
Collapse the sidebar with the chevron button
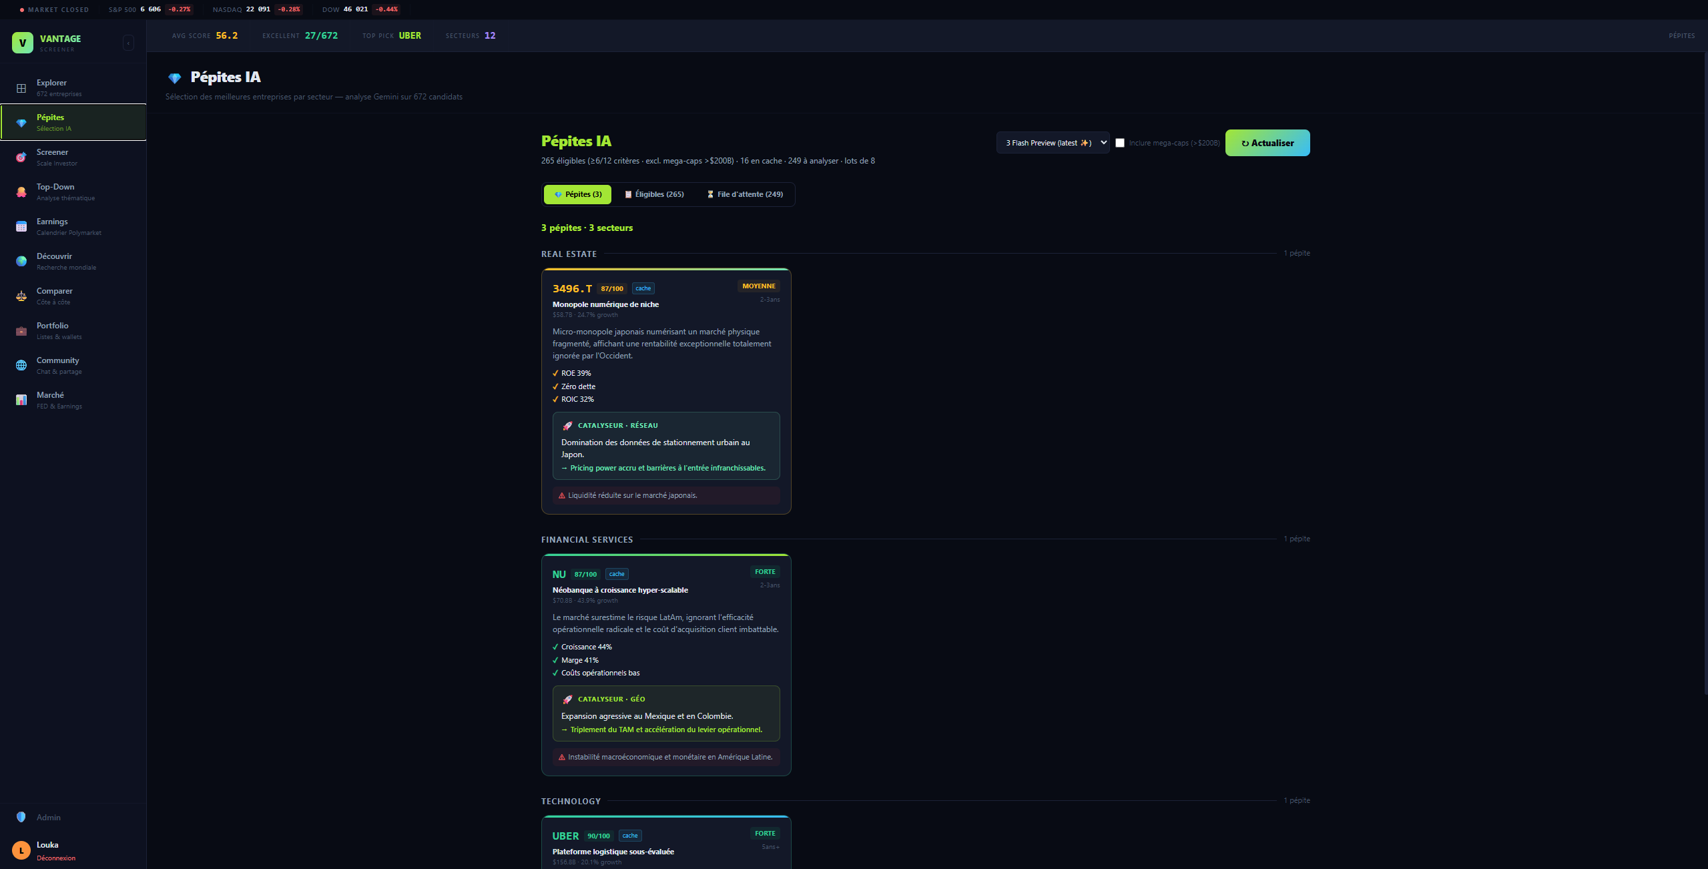(128, 43)
